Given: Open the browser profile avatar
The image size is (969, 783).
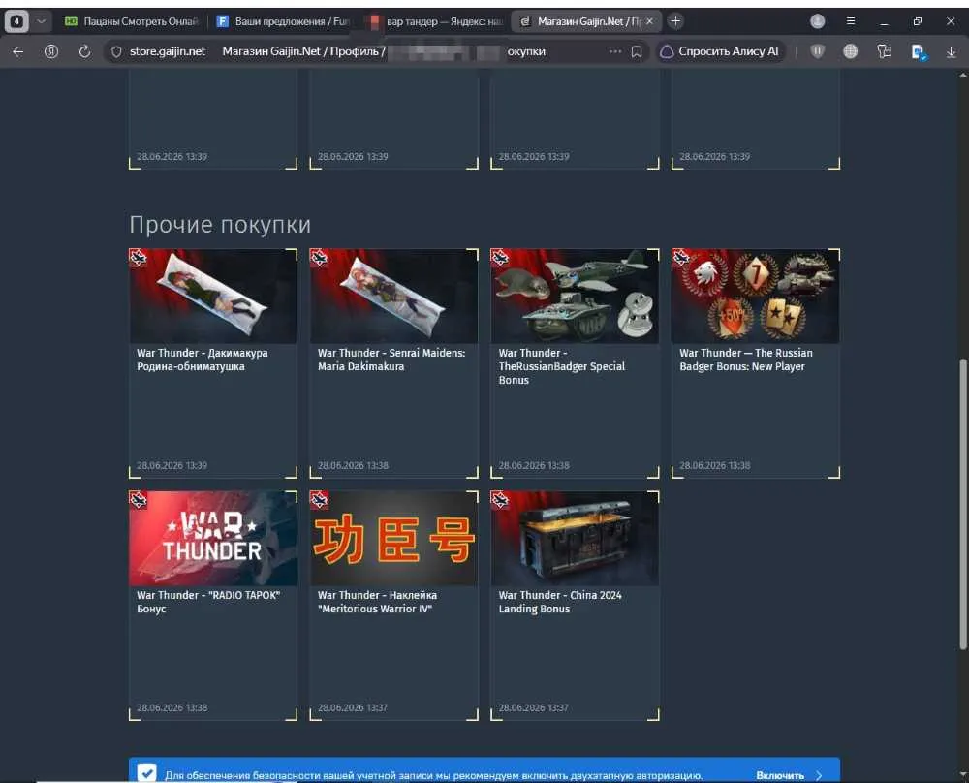Looking at the screenshot, I should [x=817, y=21].
